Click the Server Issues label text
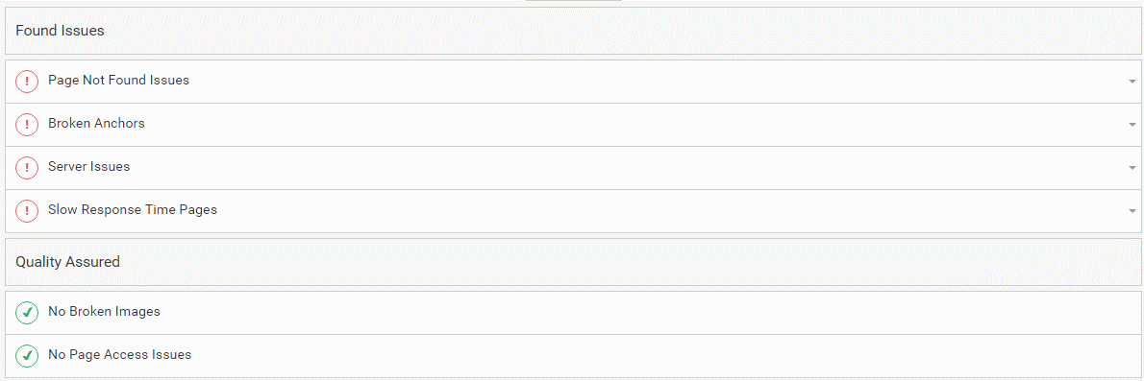Viewport: 1144px width, 381px height. 89,166
